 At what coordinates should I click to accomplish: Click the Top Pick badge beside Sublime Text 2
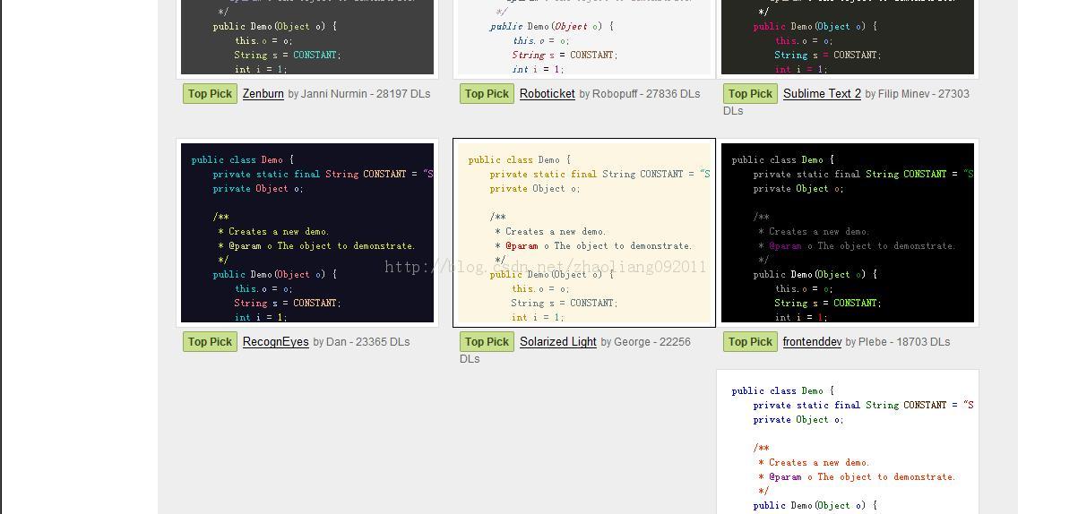point(750,94)
